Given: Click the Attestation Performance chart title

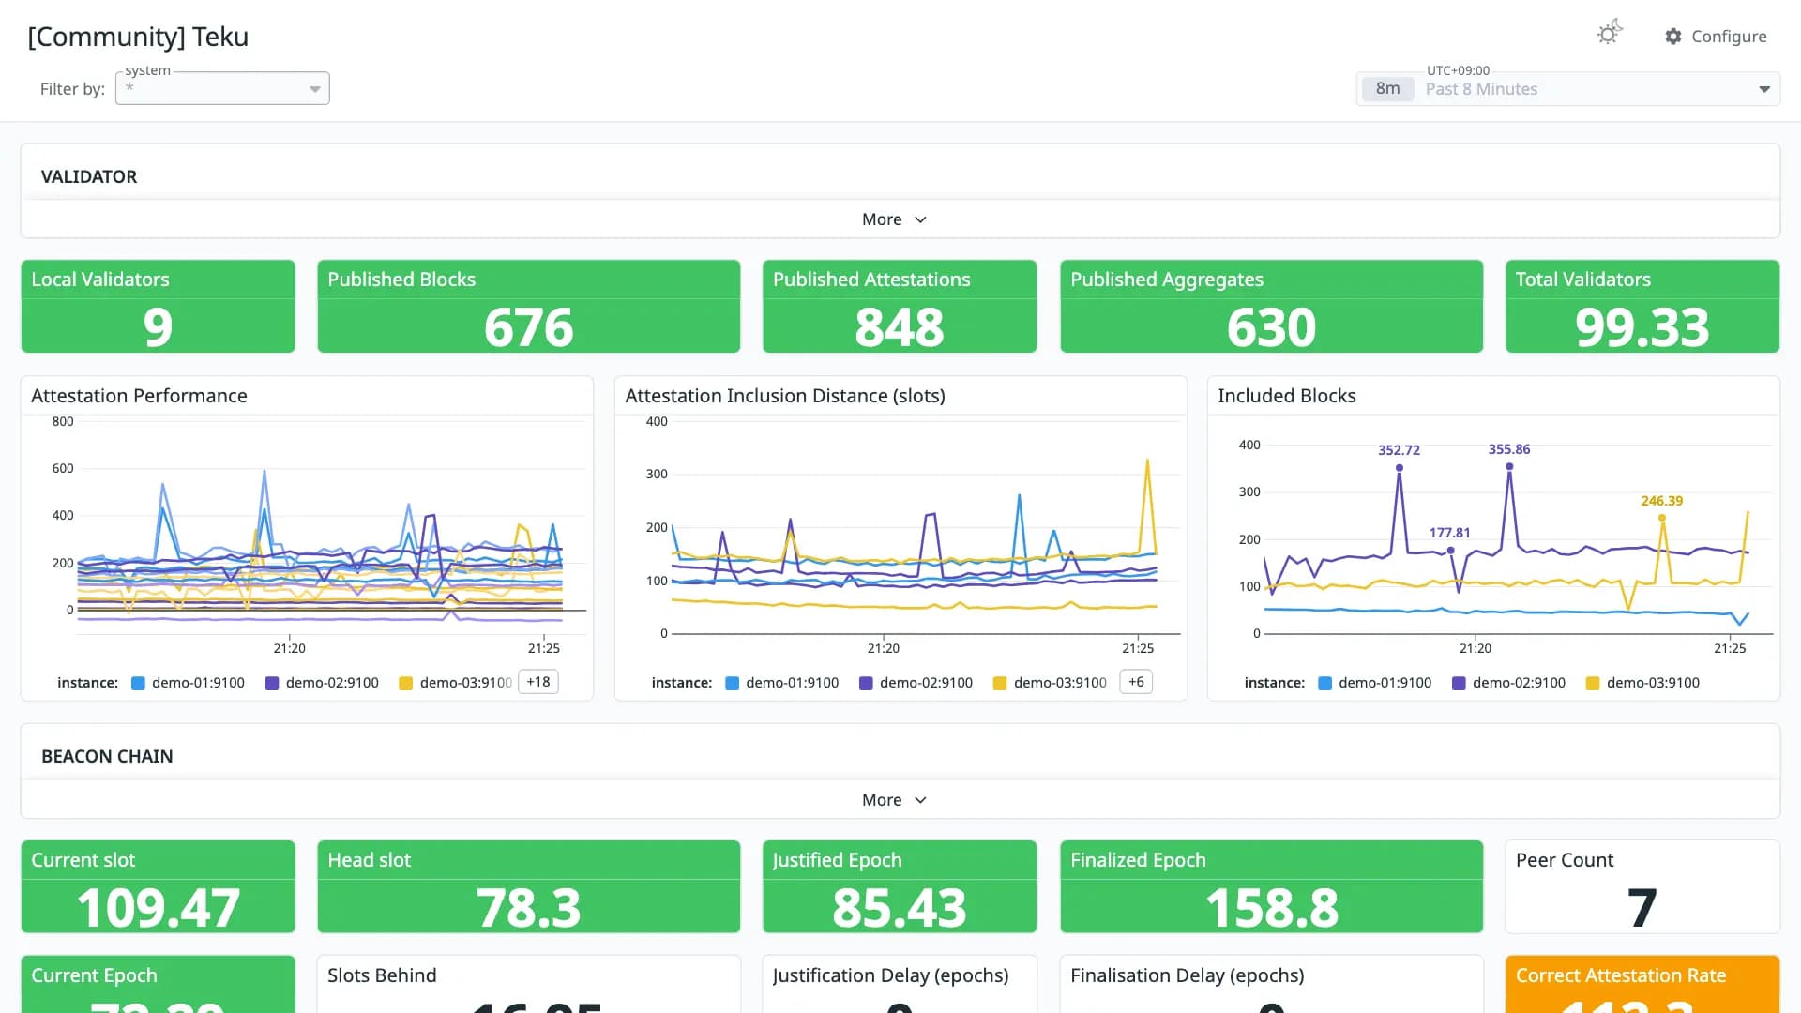Looking at the screenshot, I should coord(139,396).
